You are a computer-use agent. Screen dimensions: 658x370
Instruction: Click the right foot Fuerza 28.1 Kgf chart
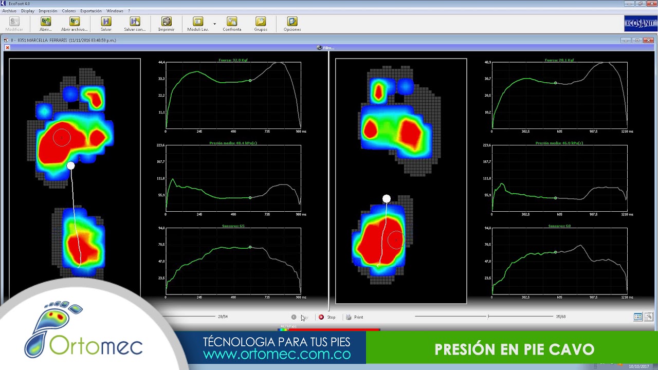coord(559,95)
